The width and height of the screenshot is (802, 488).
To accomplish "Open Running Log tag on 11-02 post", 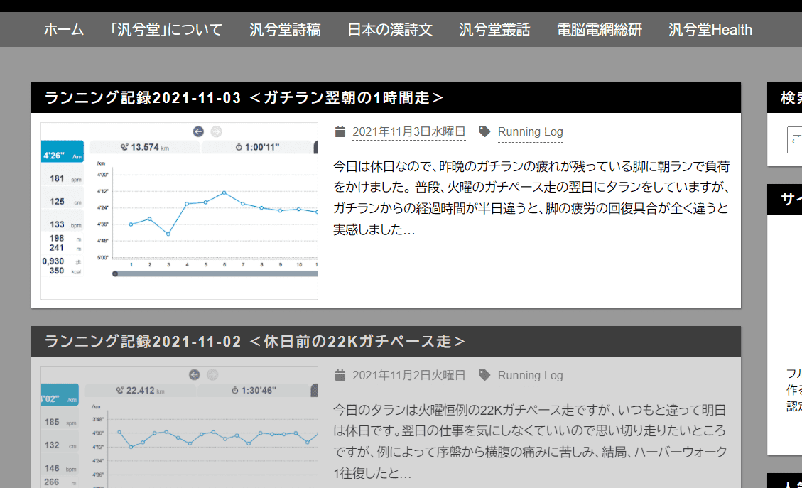I will click(x=530, y=376).
